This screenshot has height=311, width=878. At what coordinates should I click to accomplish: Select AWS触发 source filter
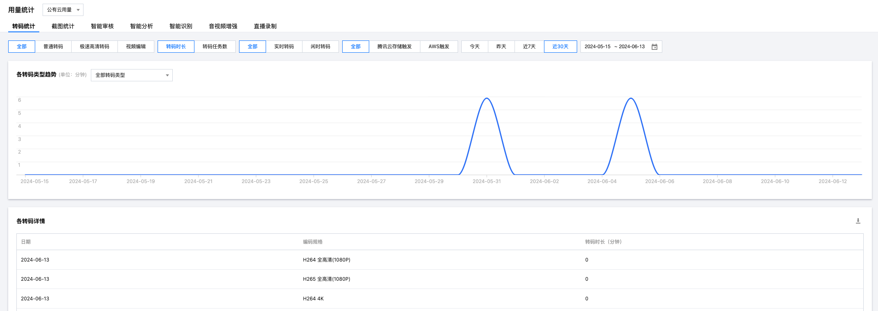439,47
